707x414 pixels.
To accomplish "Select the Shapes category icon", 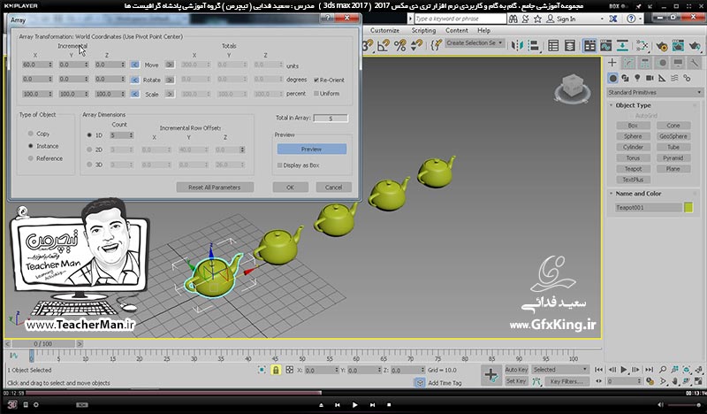I will [x=625, y=78].
